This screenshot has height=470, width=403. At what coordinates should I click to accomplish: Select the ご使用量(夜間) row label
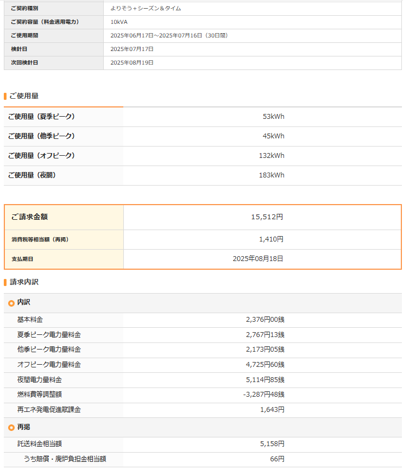pyautogui.click(x=32, y=175)
